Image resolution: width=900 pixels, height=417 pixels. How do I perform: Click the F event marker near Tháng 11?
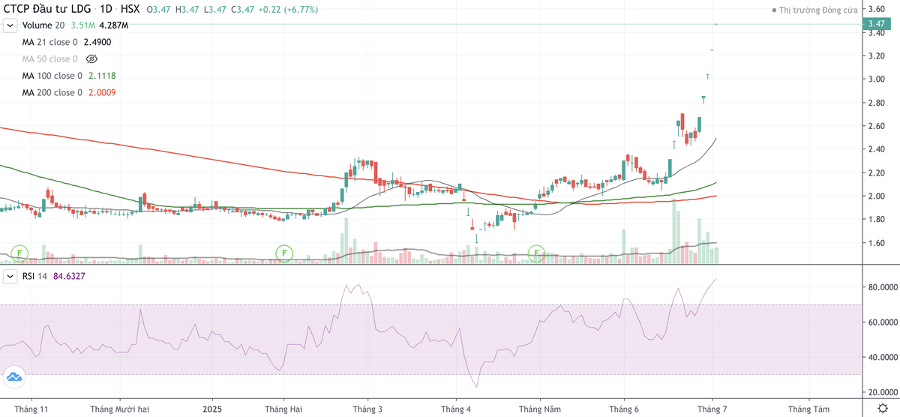[19, 253]
